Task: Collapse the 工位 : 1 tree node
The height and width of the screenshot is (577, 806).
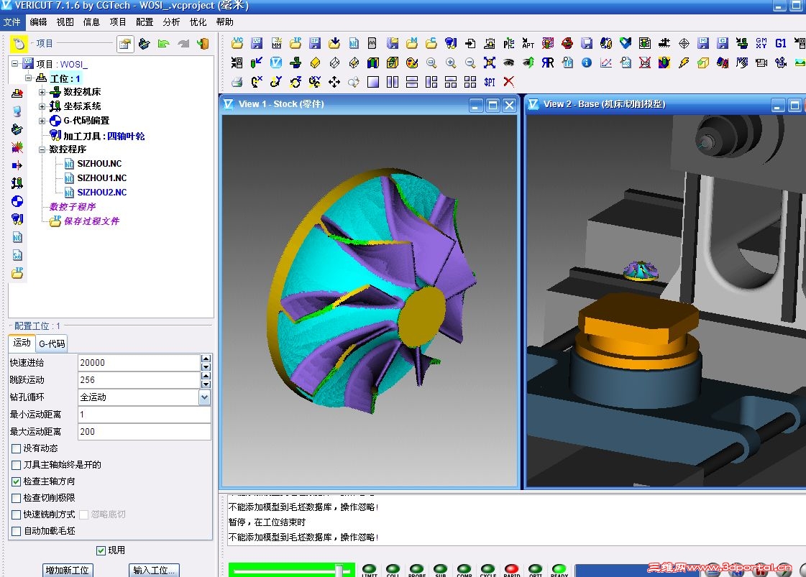Action: point(29,78)
